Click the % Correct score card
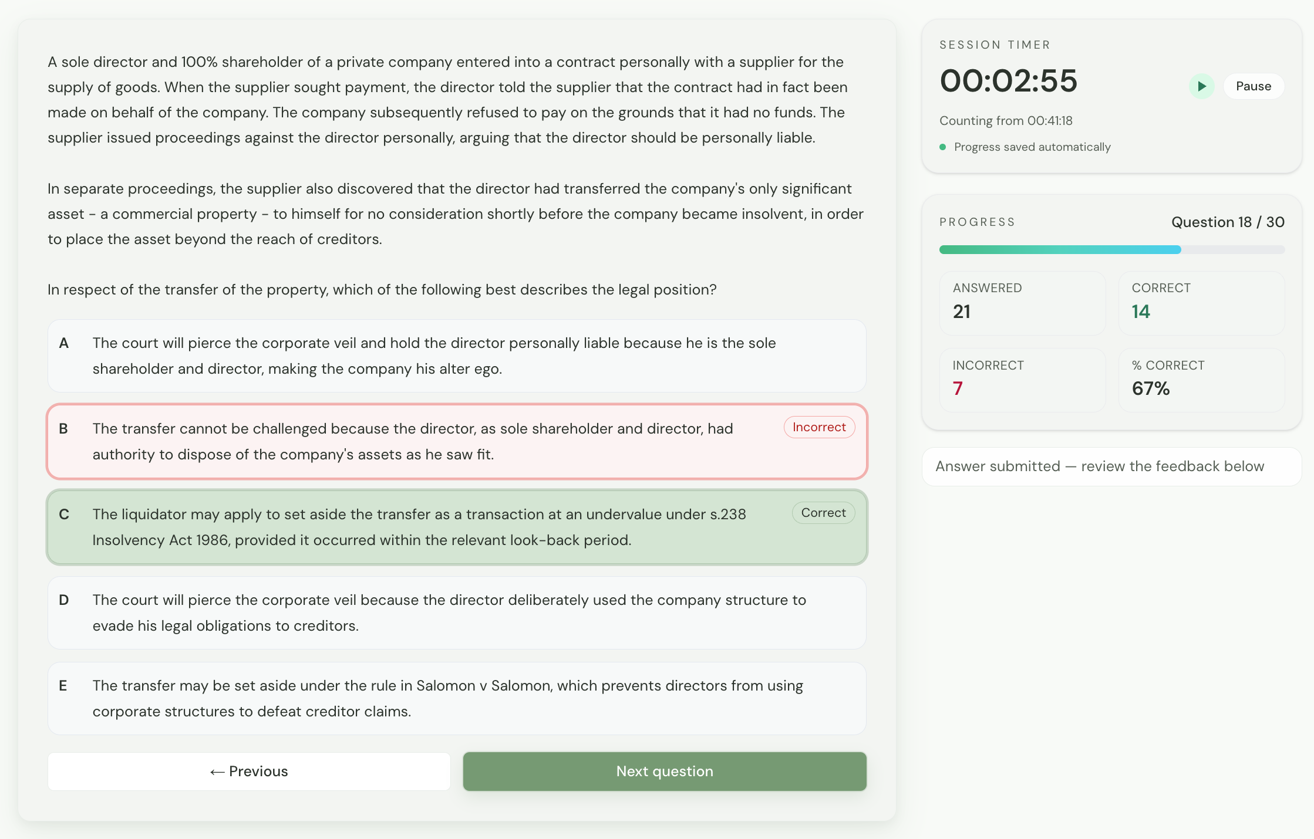 1201,380
